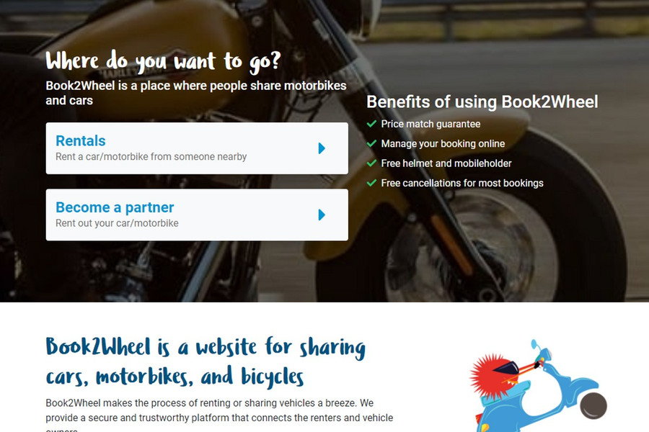Select 'Rent a car/motorbike from someone nearby' text
The height and width of the screenshot is (432, 649).
(x=151, y=157)
